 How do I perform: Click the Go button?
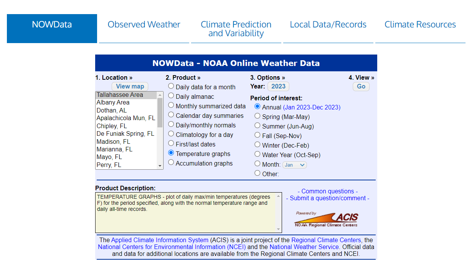[x=361, y=87]
